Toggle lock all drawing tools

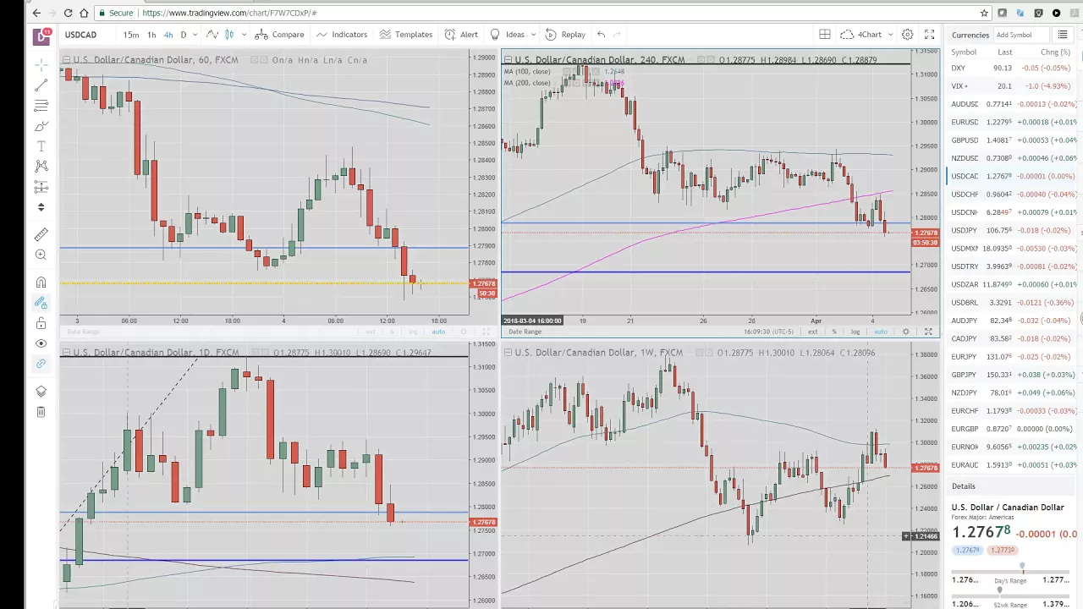(x=41, y=323)
